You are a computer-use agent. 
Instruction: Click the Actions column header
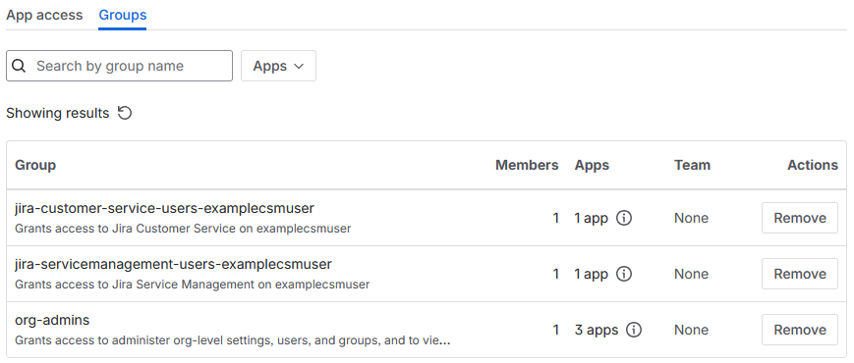pyautogui.click(x=813, y=165)
